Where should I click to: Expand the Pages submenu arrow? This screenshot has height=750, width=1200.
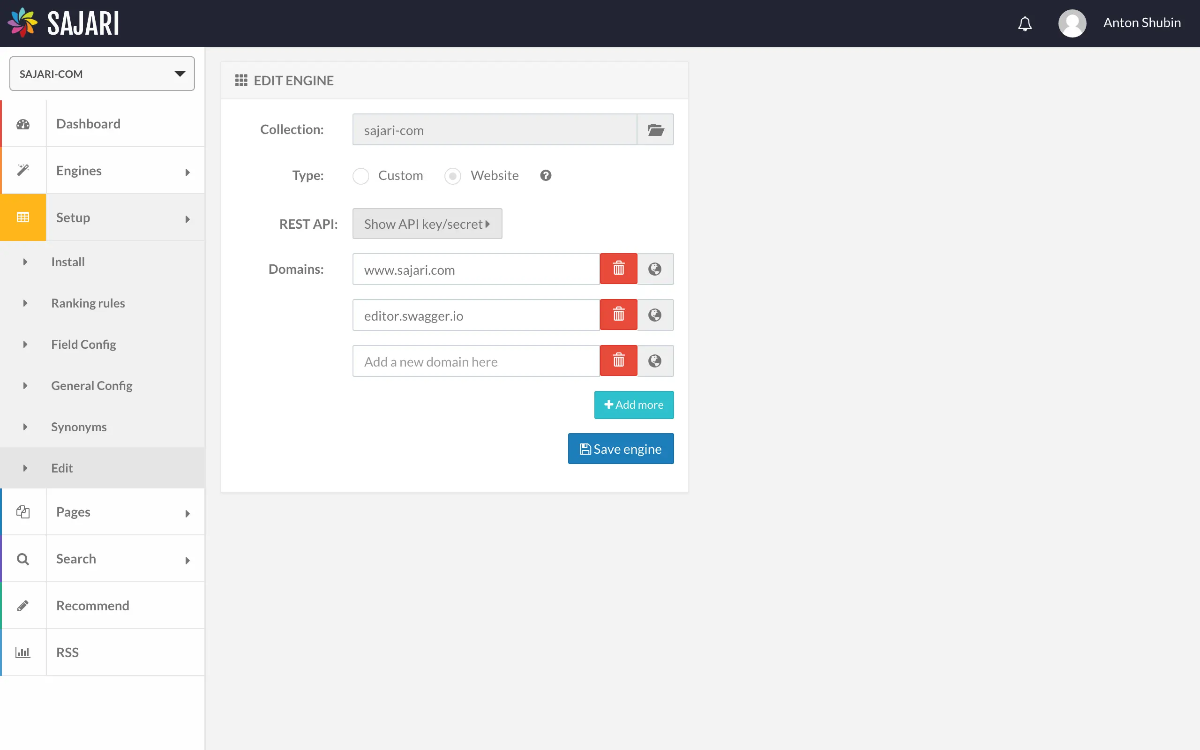pos(187,513)
